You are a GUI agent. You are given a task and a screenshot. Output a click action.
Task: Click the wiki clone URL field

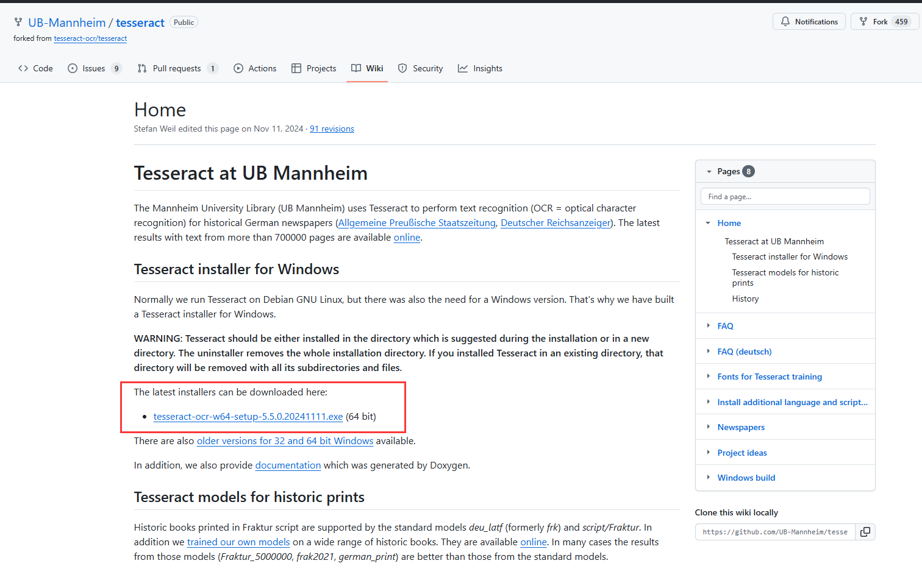pos(775,532)
